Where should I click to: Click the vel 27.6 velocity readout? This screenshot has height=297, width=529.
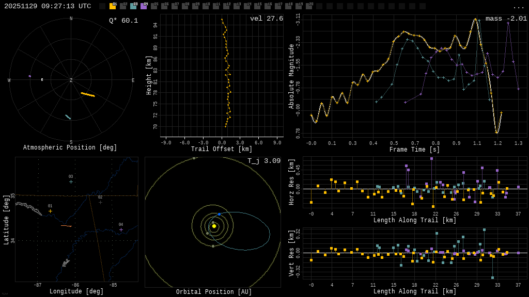point(266,19)
